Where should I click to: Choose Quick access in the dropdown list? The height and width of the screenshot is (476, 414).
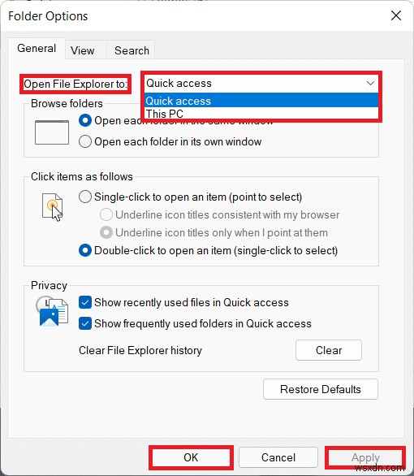pyautogui.click(x=261, y=101)
